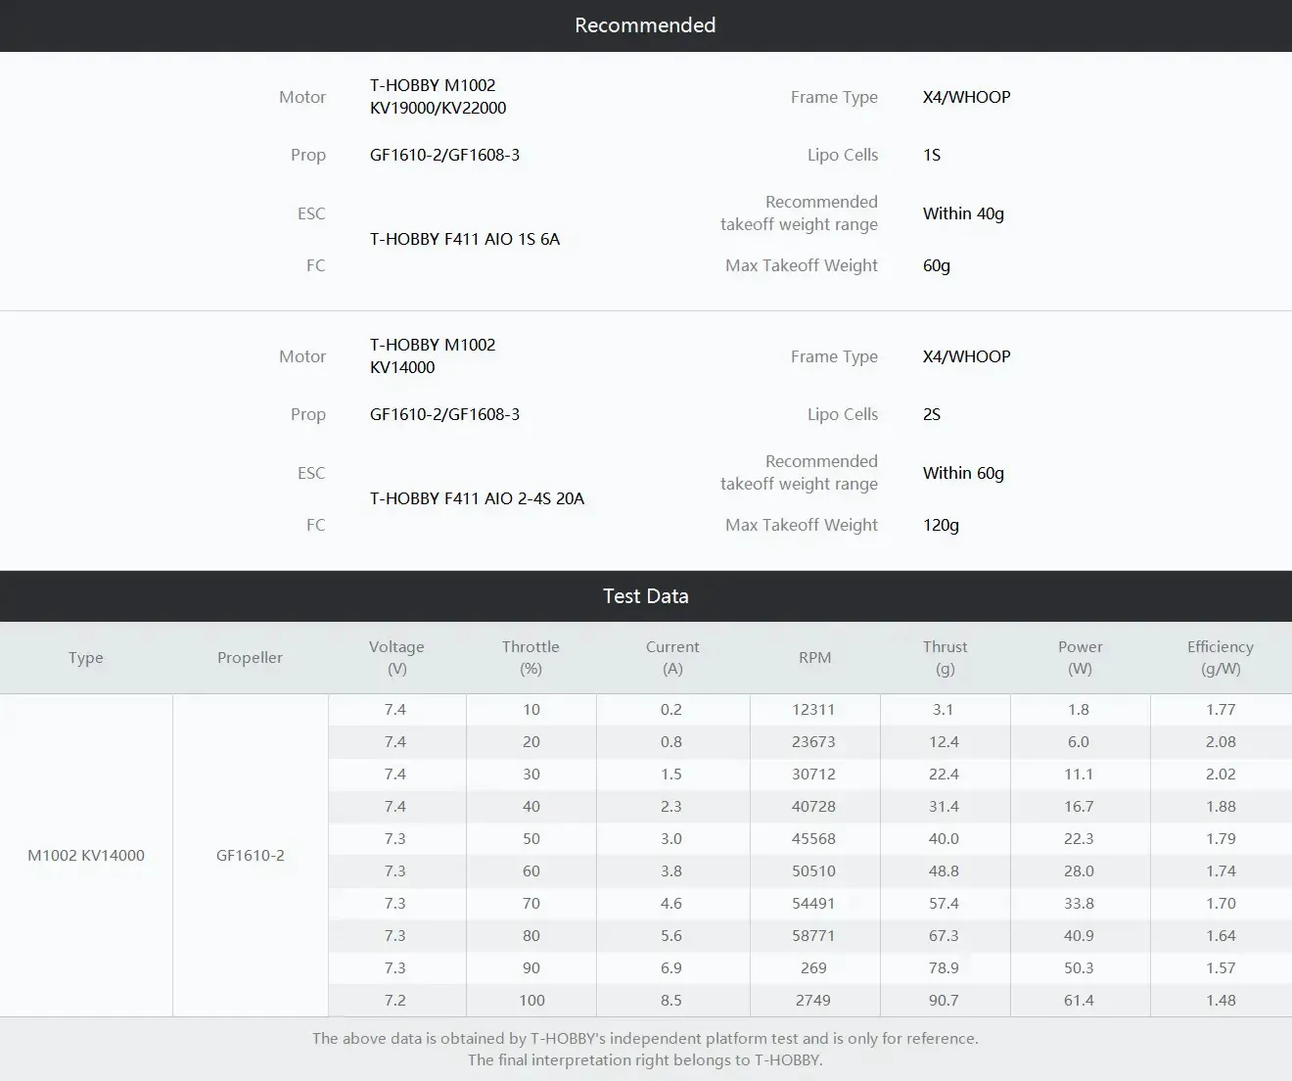Click the 'Throttle (%)' column header
Viewport: 1292px width, 1081px height.
[x=531, y=658]
